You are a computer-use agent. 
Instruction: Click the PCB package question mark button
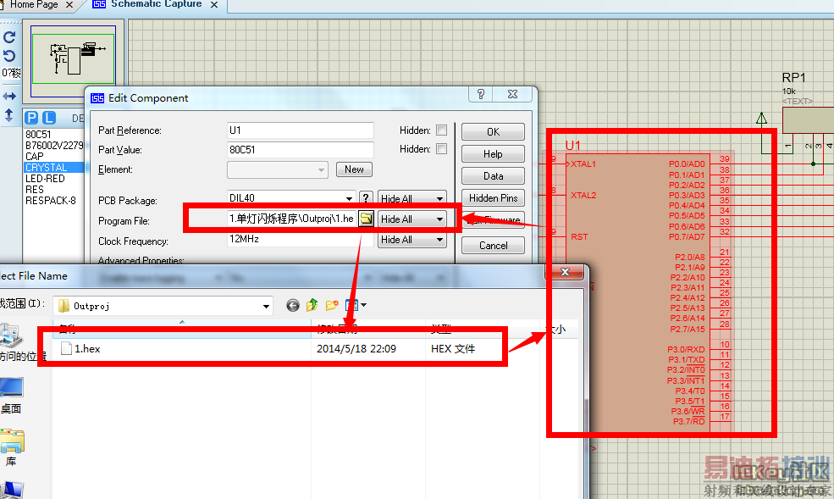(366, 198)
